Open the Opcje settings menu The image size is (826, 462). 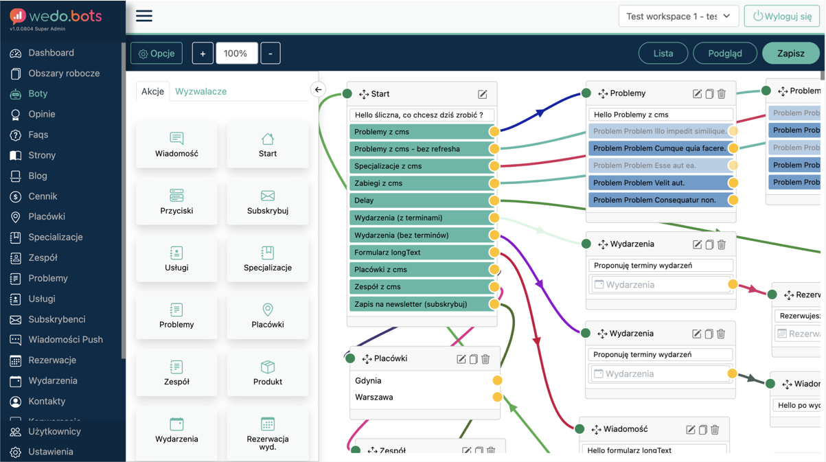pos(157,54)
